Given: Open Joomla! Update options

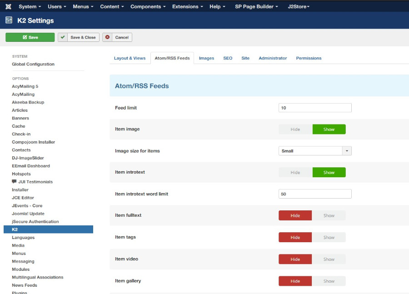Looking at the screenshot, I should 28,214.
